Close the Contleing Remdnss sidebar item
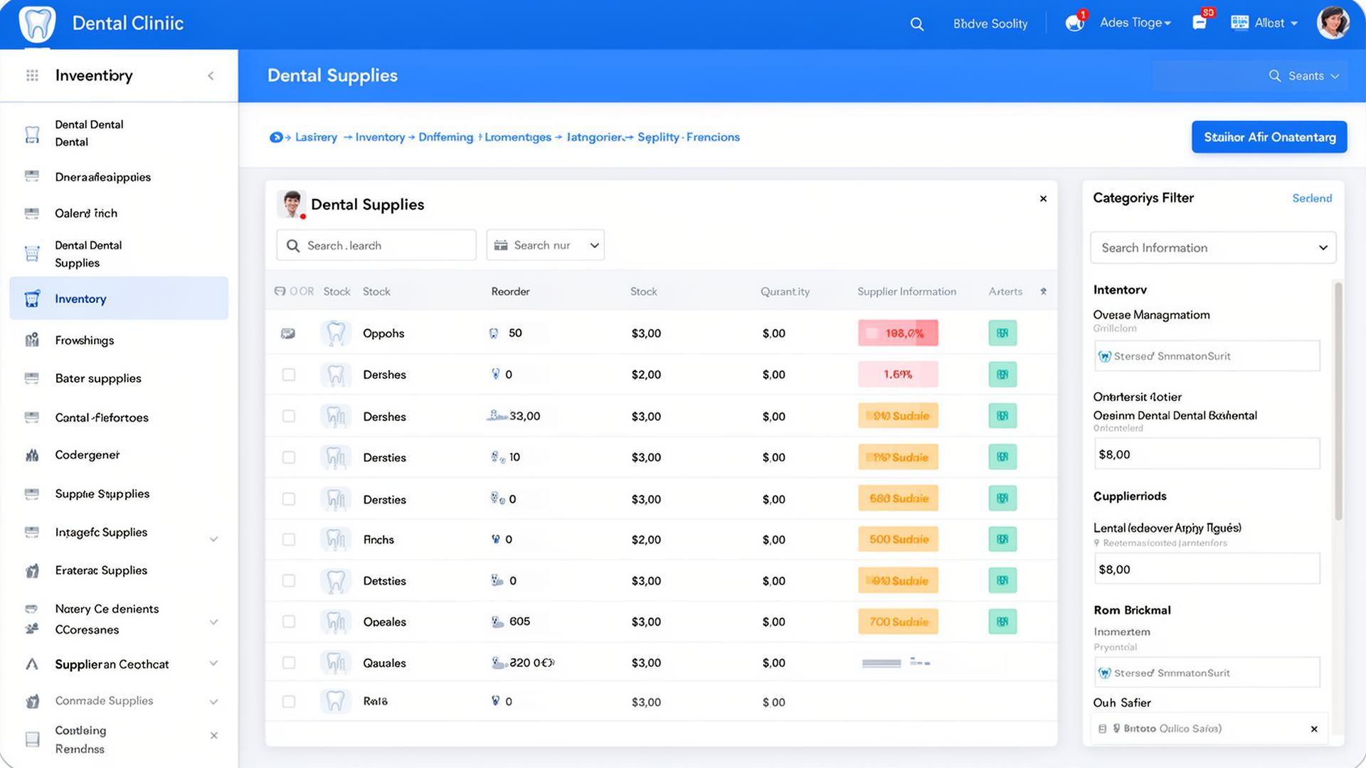Viewport: 1366px width, 768px height. (214, 735)
